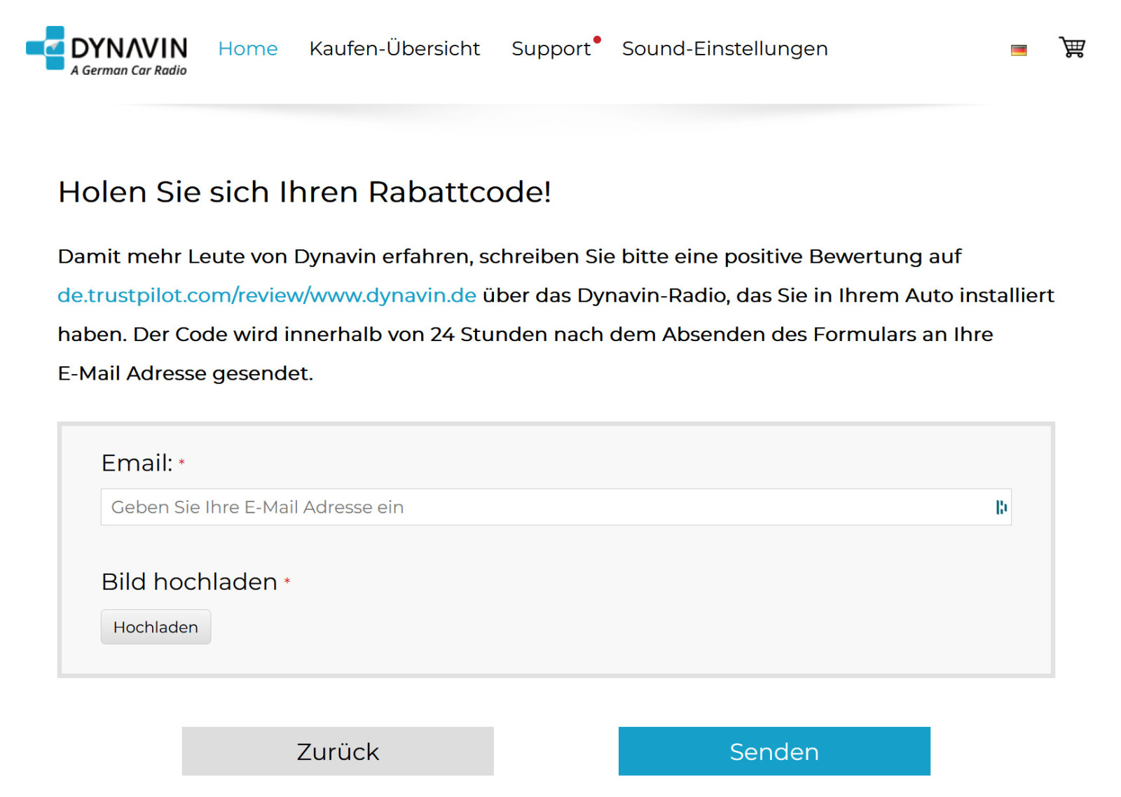1121x797 pixels.
Task: Open the Kaufen-Übersicht section
Action: click(394, 49)
